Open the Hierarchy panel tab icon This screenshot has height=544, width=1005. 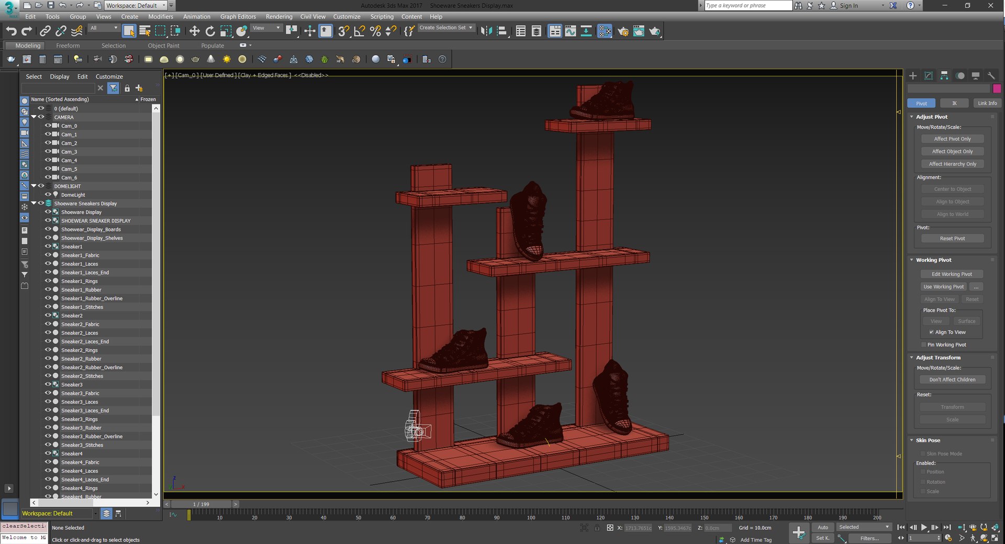coord(944,75)
